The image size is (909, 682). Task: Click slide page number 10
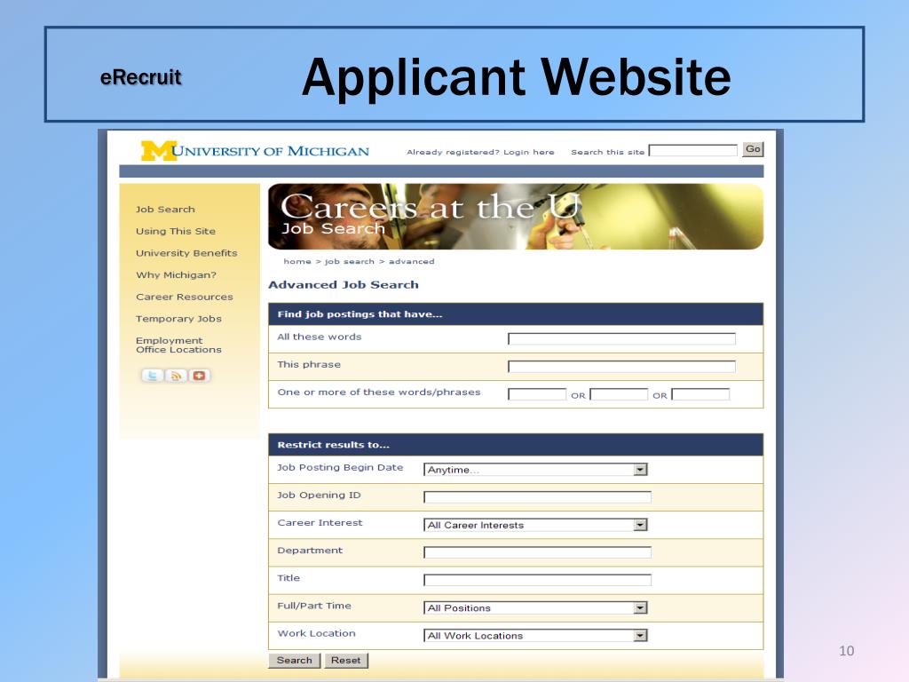point(846,651)
